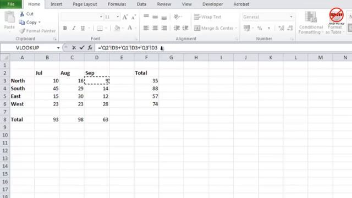This screenshot has height=198, width=352.
Task: Click the Fill Color paint bucket
Action: (117, 28)
